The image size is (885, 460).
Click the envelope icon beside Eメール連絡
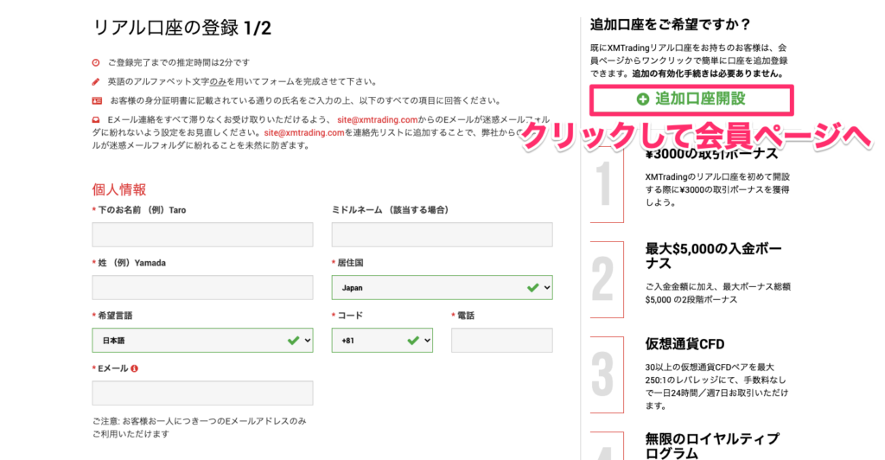[96, 119]
